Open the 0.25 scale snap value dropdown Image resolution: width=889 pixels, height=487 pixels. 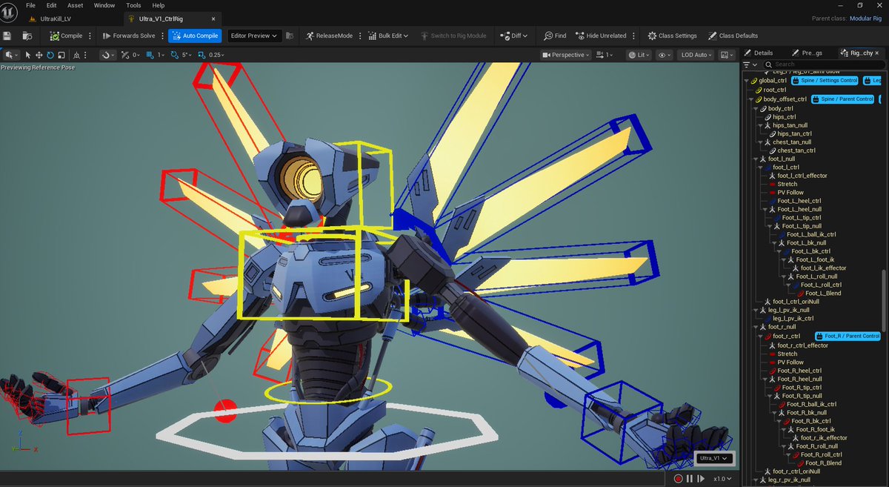point(216,55)
